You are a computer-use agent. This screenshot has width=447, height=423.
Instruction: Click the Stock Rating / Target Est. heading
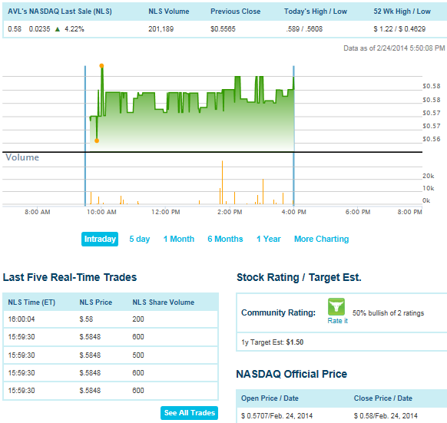pos(299,277)
